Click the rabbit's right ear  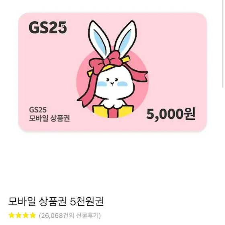pyautogui.click(x=125, y=38)
